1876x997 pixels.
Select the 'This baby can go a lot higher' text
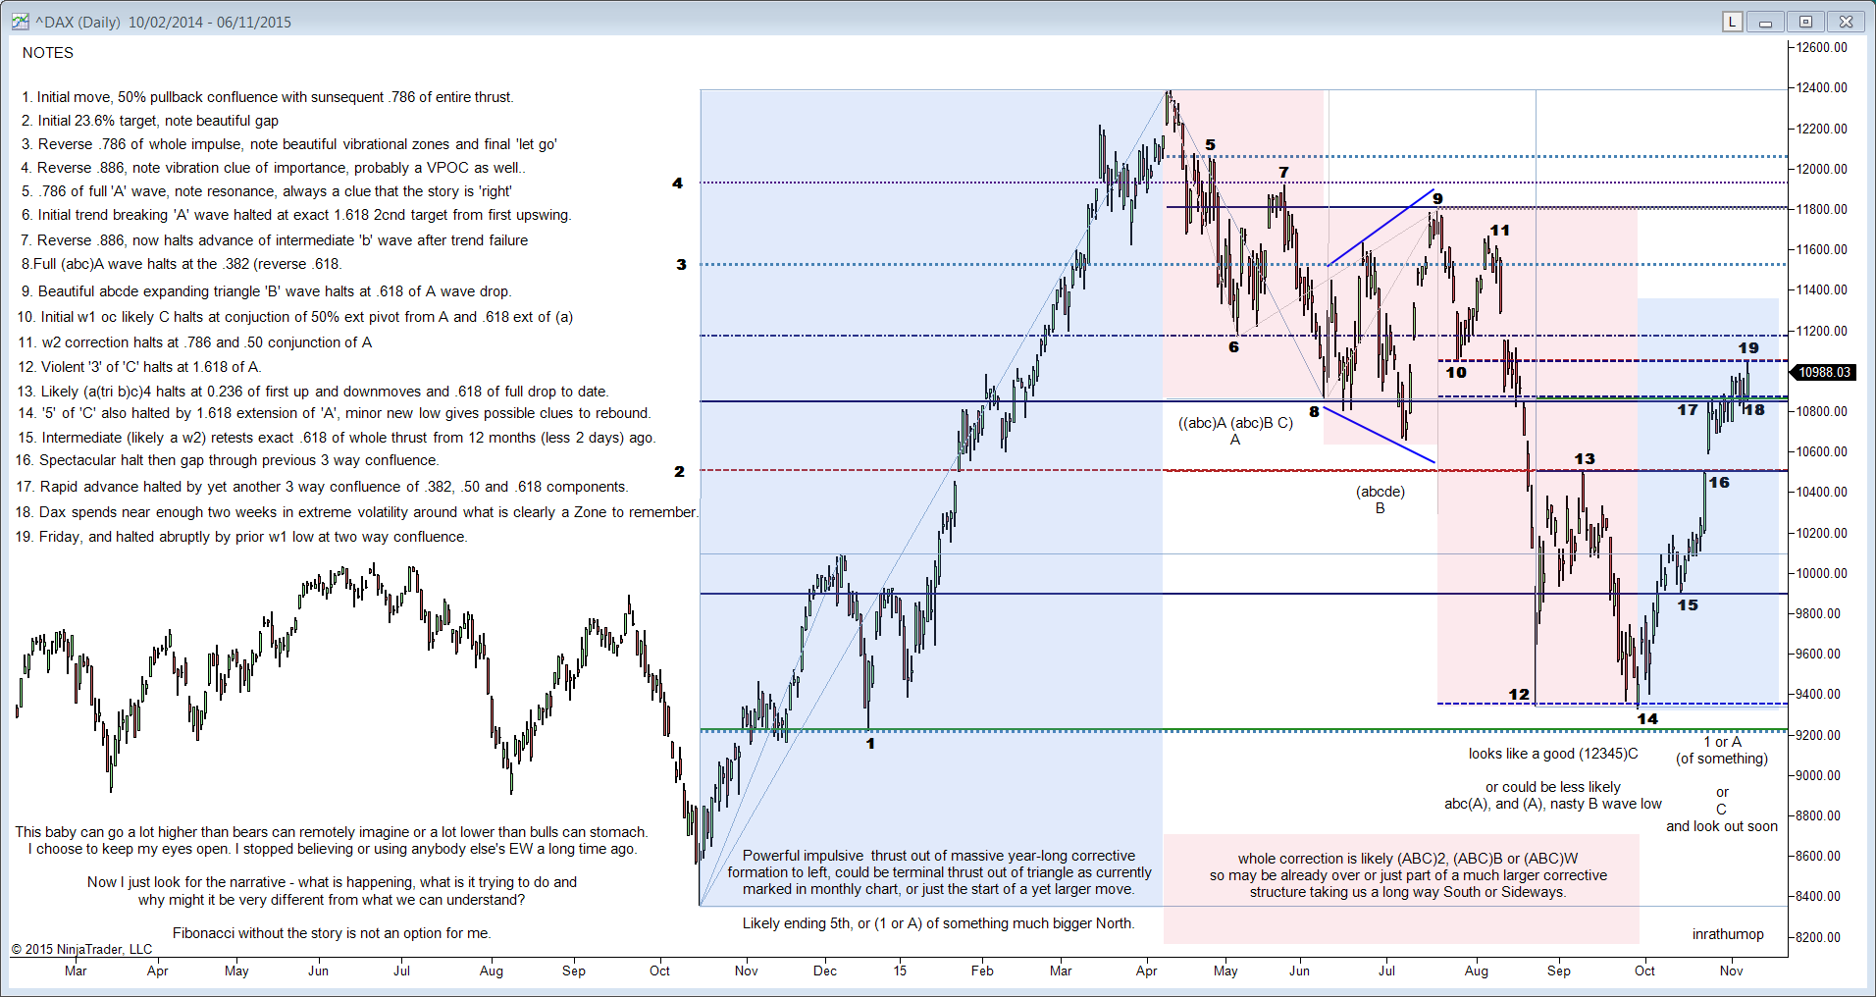pos(332,832)
